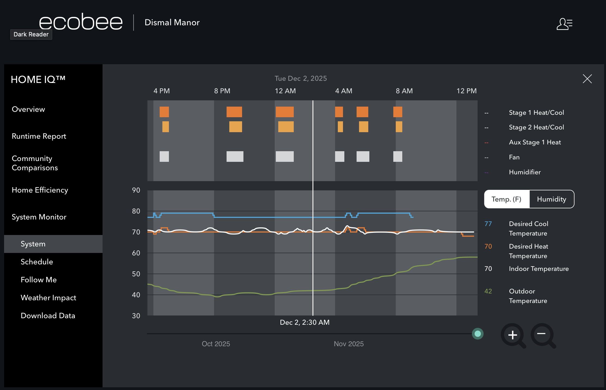
Task: Select the Temp. (F) toggle
Action: pos(506,199)
